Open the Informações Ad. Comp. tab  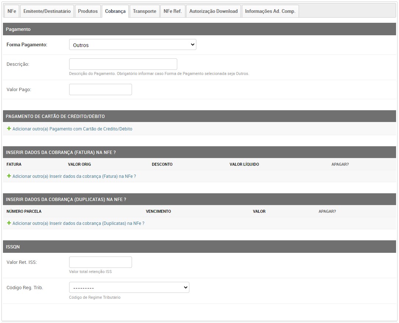pos(270,11)
